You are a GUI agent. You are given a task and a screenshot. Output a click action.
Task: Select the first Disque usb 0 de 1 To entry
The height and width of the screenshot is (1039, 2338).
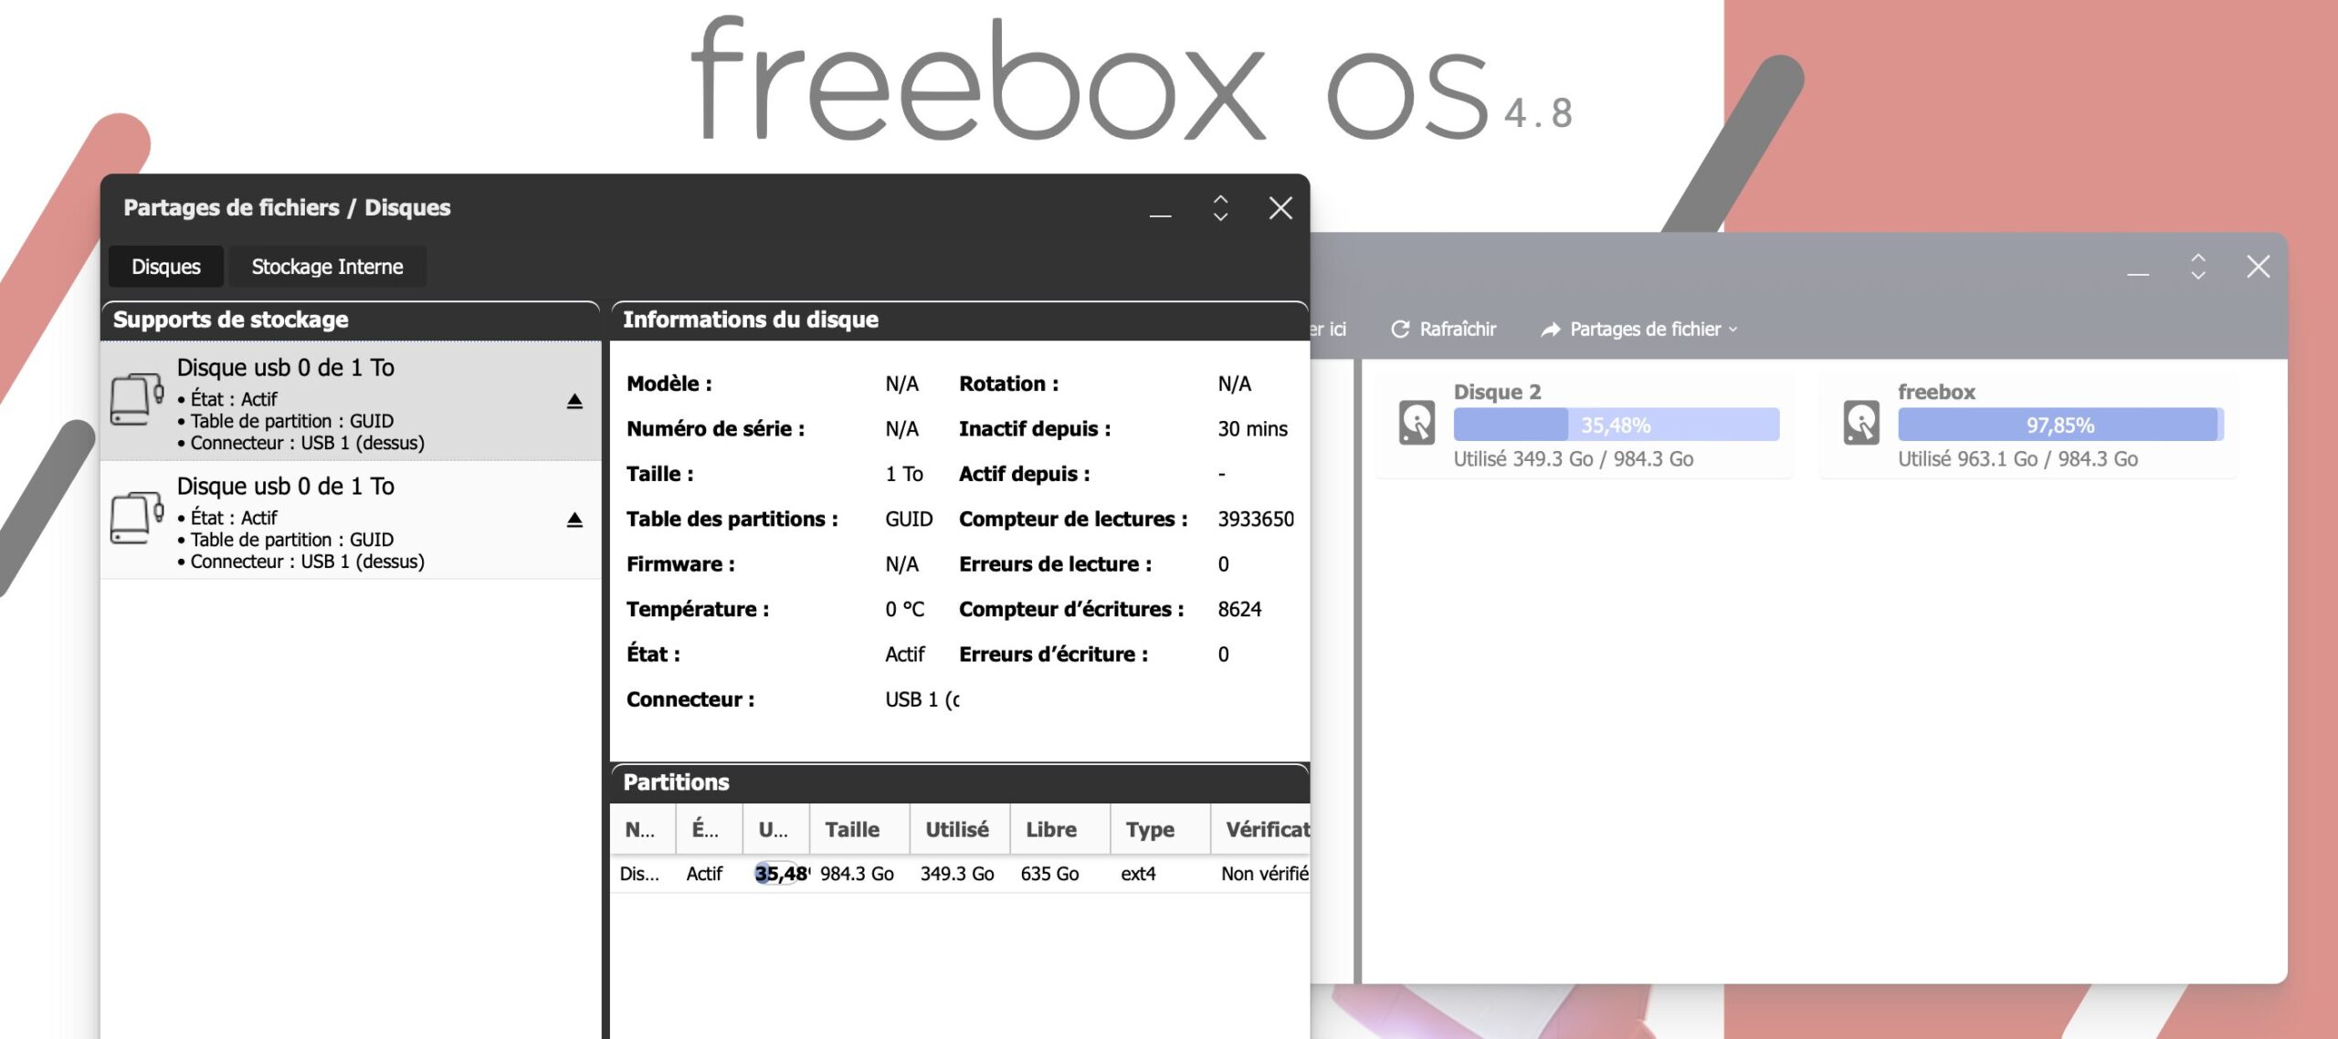click(x=351, y=401)
